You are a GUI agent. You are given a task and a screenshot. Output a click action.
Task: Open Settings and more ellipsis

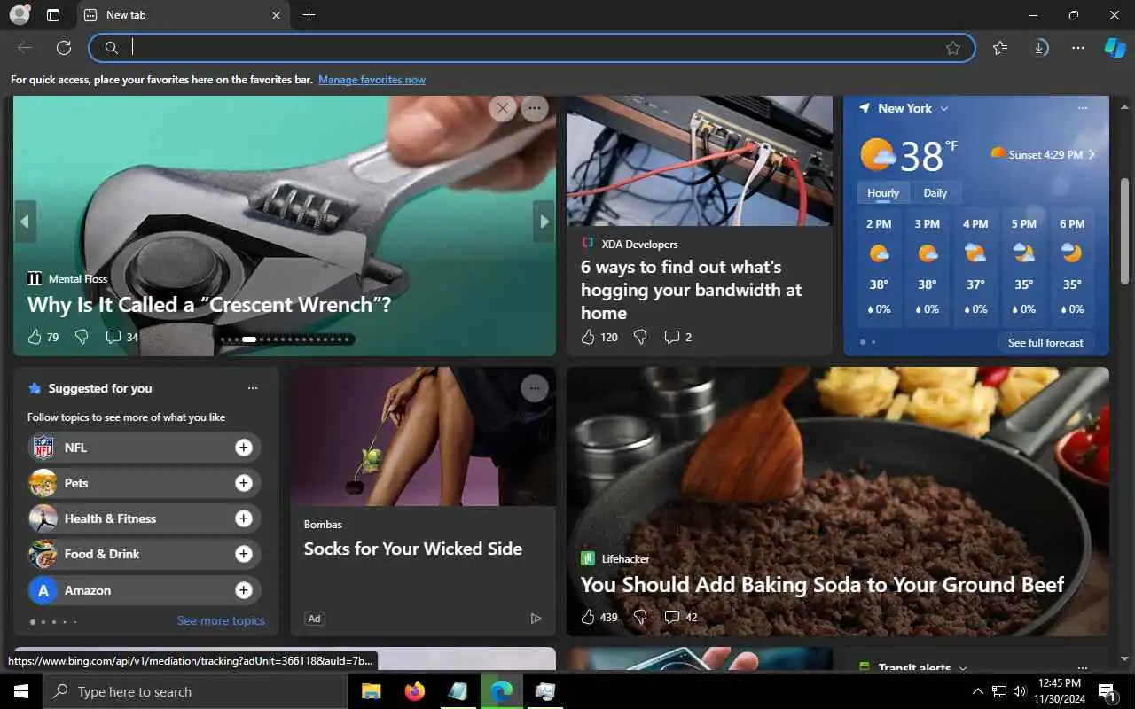pos(1078,48)
